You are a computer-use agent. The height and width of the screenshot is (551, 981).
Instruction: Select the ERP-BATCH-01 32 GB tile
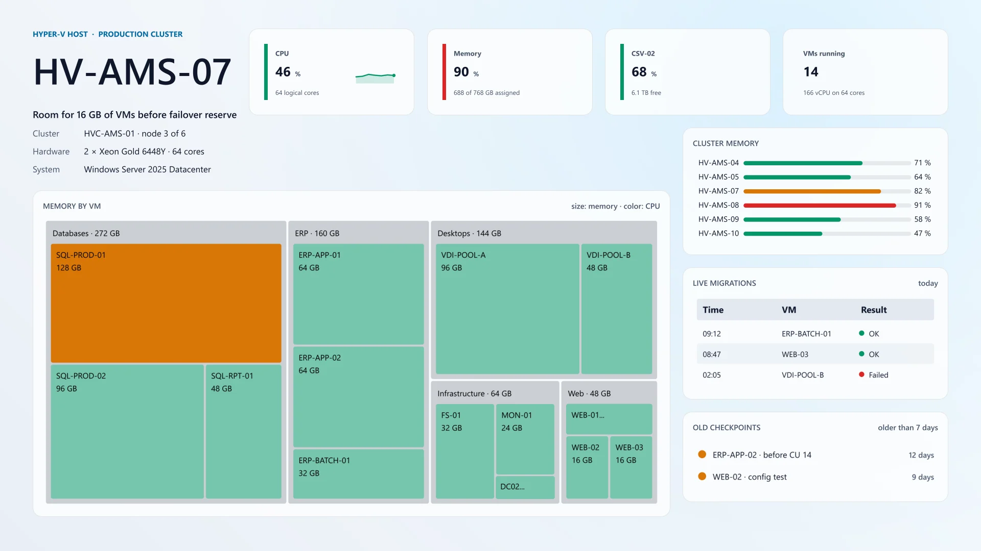(358, 473)
